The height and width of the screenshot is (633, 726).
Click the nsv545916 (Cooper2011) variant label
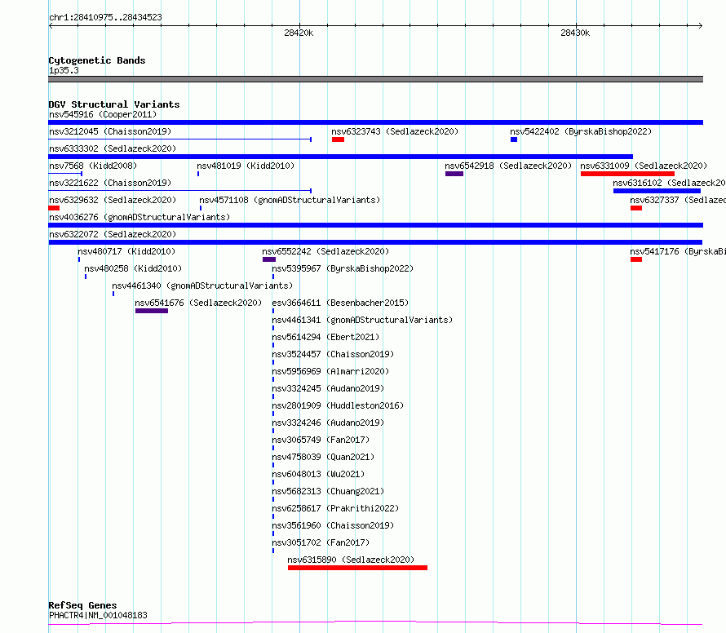(x=103, y=114)
